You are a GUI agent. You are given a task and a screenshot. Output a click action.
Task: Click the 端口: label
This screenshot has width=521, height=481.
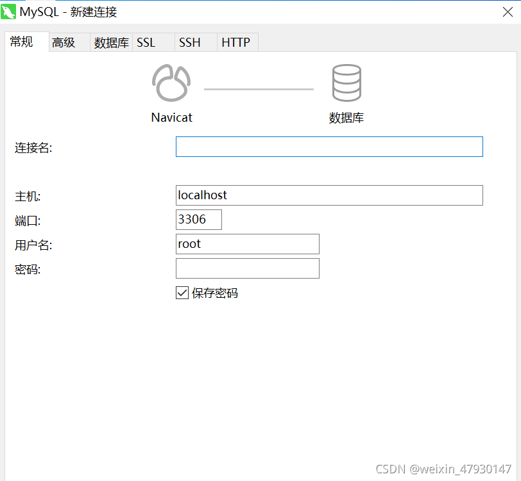28,221
